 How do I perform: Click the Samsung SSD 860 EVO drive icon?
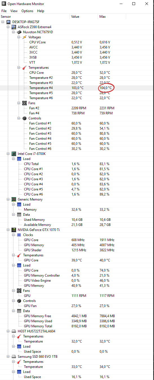[14, 357]
